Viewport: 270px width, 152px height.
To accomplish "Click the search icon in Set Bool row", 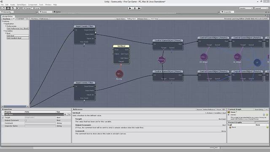I will coord(69,114).
